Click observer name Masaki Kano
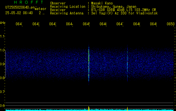Image resolution: width=176 pixels, height=111 pixels. [102, 3]
